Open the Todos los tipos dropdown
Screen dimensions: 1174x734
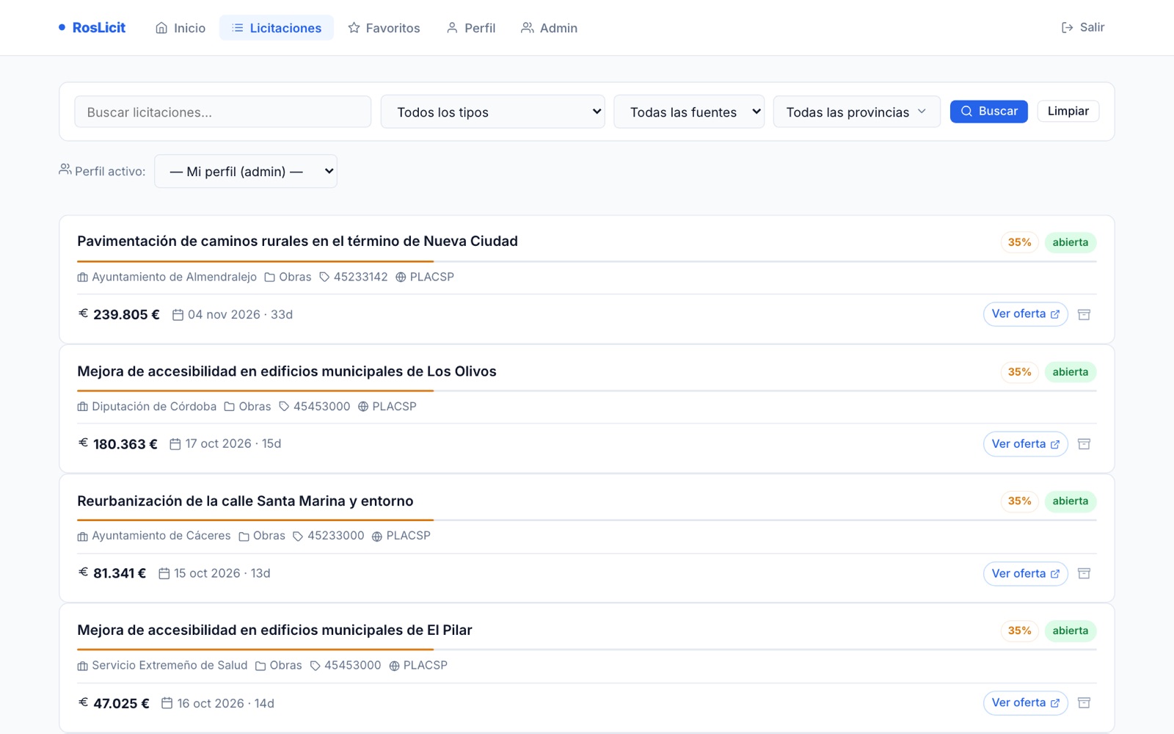point(492,112)
